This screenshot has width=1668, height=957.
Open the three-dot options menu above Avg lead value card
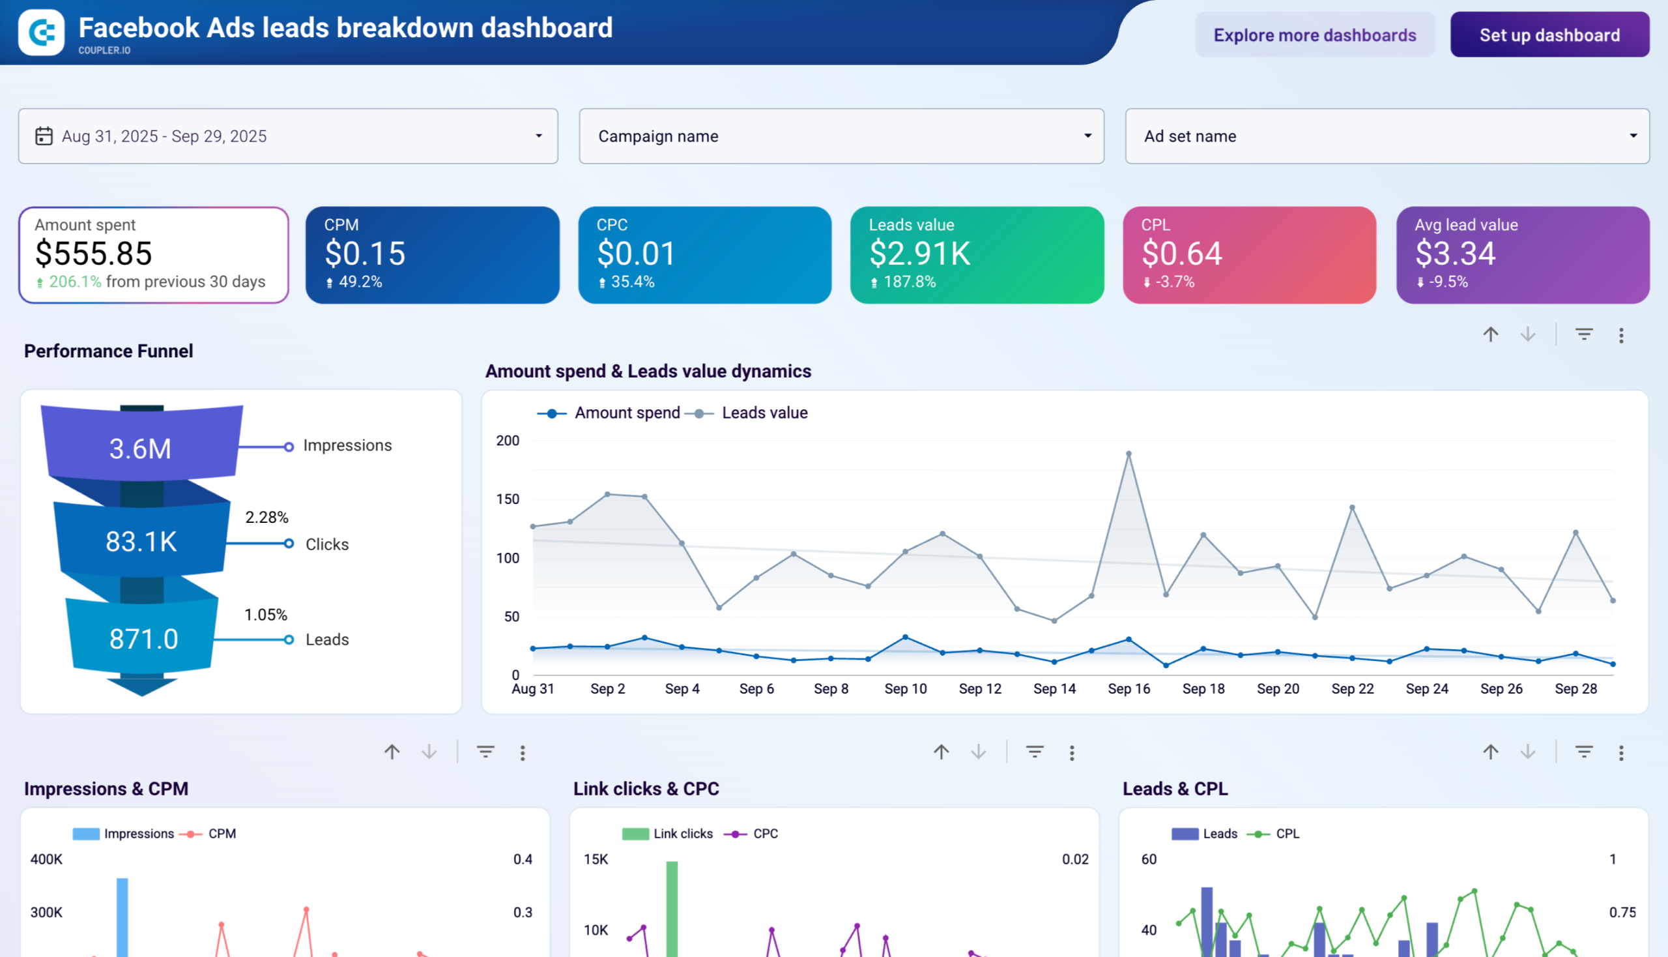click(1621, 334)
